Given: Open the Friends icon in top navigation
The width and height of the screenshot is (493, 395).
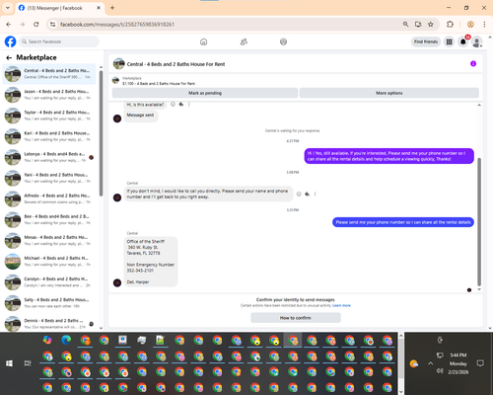Looking at the screenshot, I should tap(244, 41).
